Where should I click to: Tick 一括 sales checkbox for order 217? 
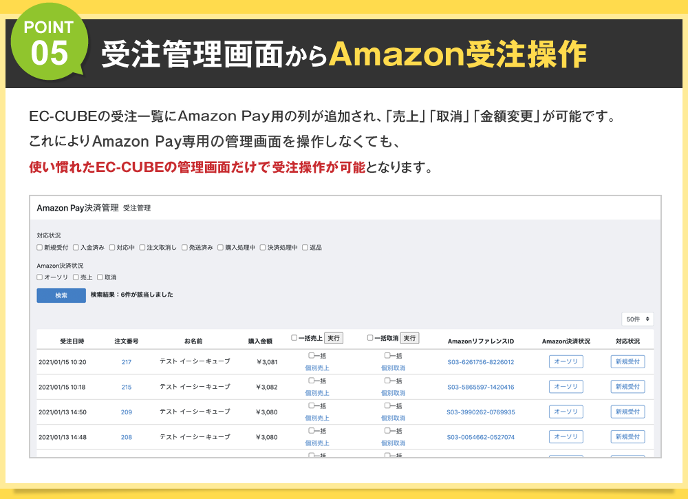click(x=311, y=355)
